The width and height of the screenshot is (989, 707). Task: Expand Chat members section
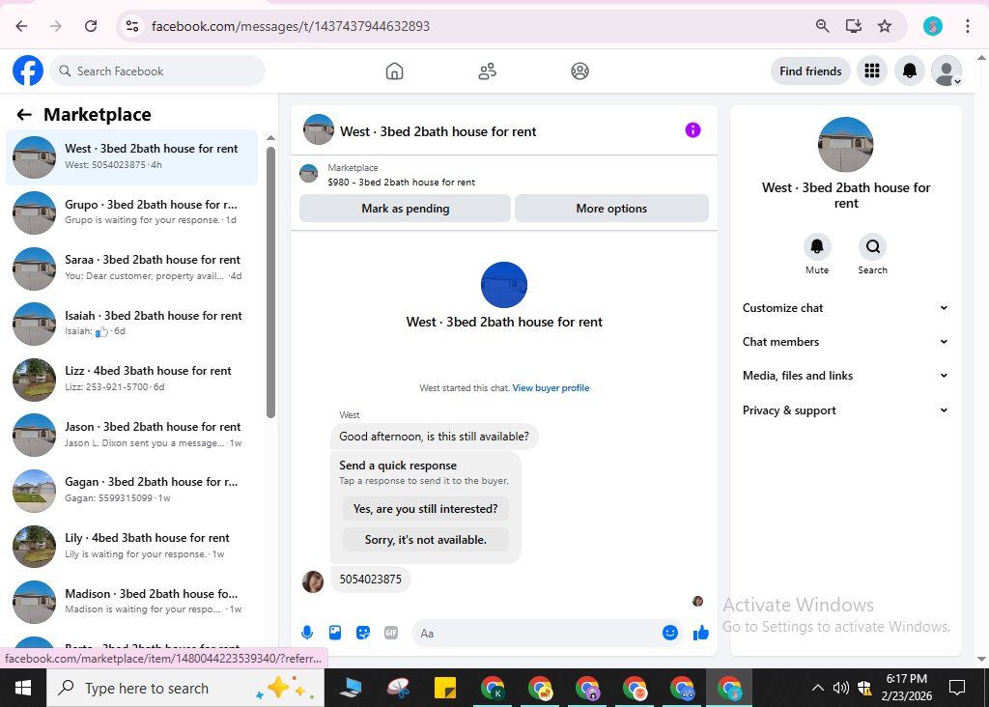pyautogui.click(x=845, y=341)
